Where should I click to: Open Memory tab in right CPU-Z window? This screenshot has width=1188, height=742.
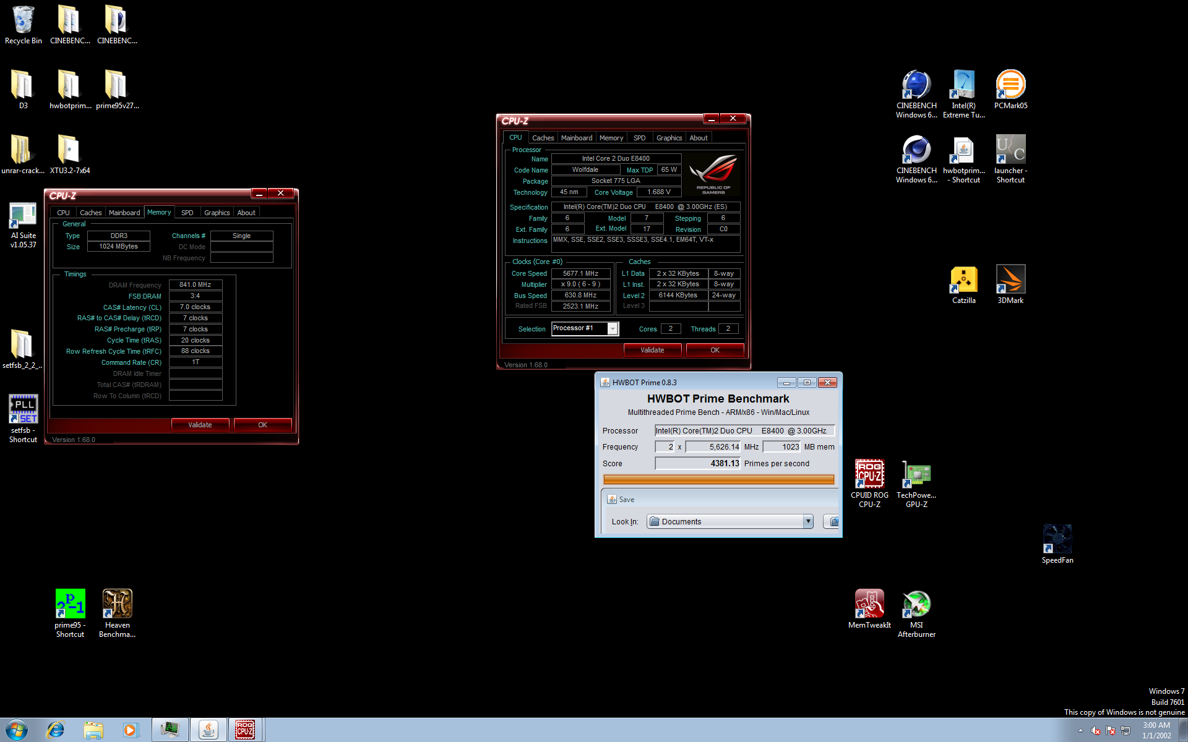click(x=611, y=138)
